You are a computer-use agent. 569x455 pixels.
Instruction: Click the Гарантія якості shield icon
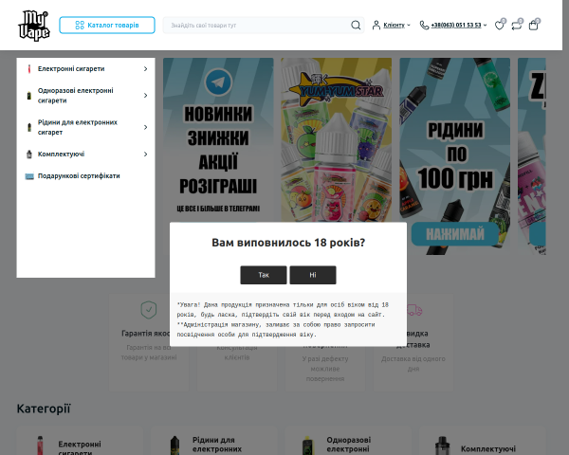coord(149,310)
